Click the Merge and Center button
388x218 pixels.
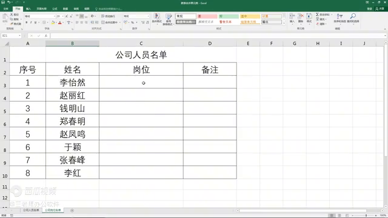point(109,22)
